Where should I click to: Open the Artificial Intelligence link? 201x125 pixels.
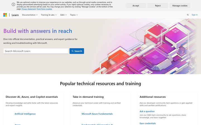pos(25,114)
